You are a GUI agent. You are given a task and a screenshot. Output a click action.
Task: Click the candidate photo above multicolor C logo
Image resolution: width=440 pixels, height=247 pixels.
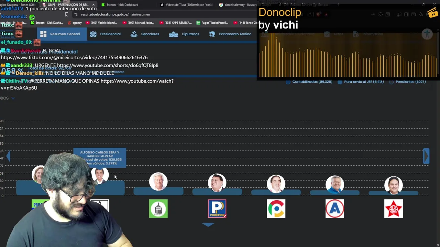click(276, 184)
